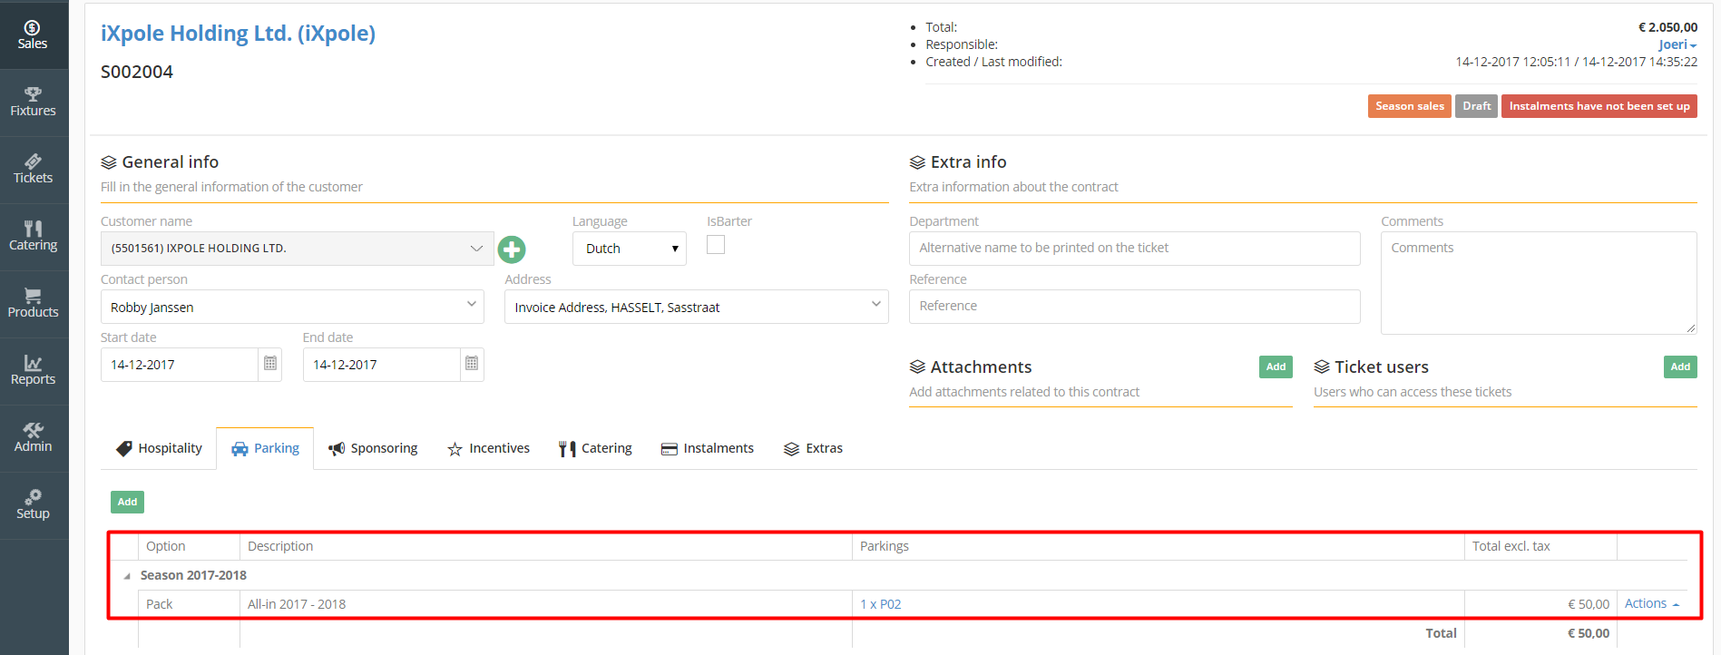Click the Department input field
Image resolution: width=1721 pixels, height=655 pixels.
coord(1135,249)
